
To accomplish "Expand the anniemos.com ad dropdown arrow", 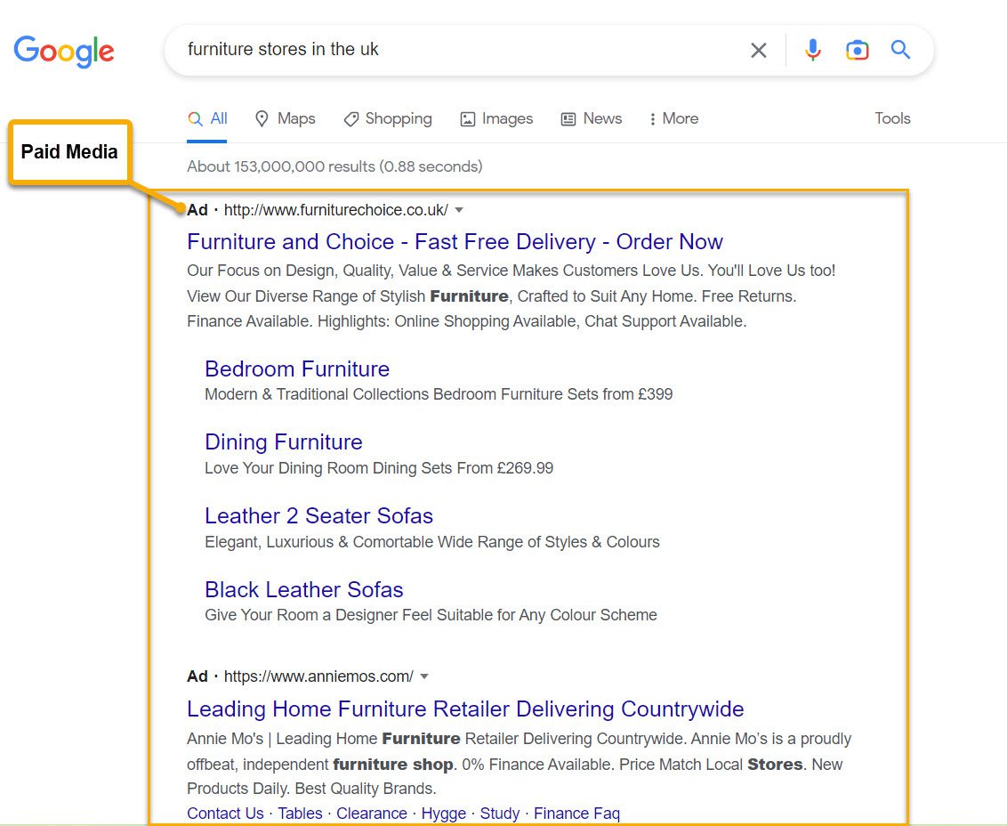I will click(424, 676).
